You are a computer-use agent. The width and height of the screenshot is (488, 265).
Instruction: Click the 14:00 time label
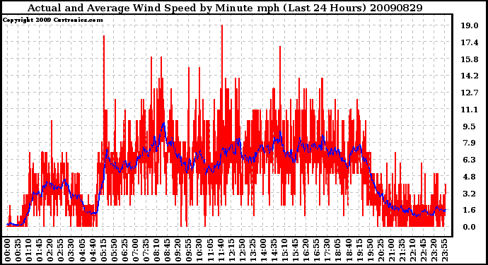pos(263,251)
